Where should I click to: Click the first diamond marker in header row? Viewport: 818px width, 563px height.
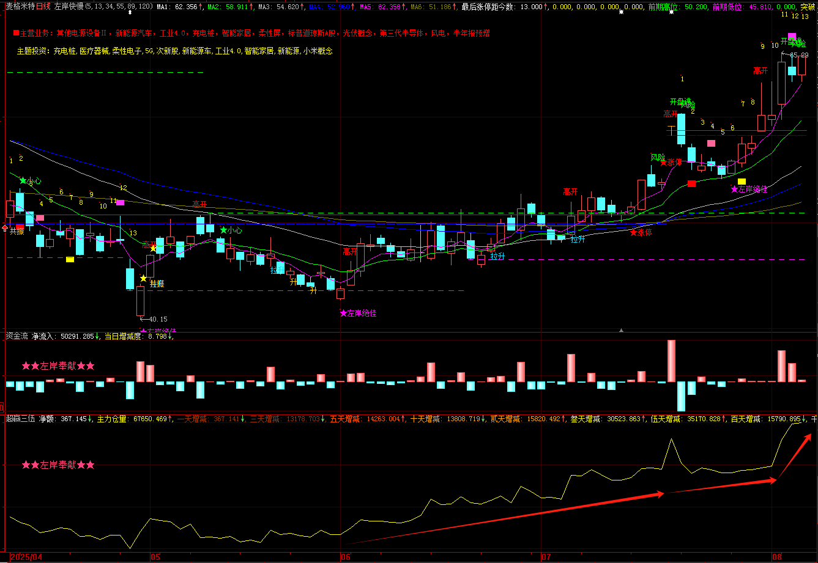tap(130, 12)
